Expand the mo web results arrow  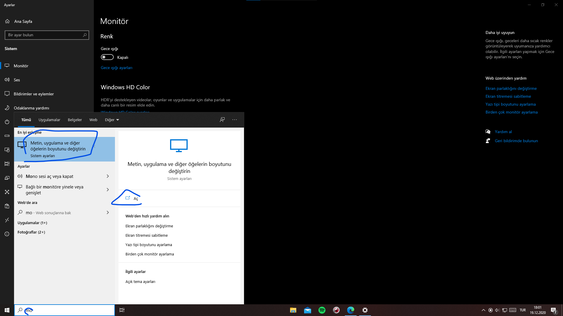point(108,212)
